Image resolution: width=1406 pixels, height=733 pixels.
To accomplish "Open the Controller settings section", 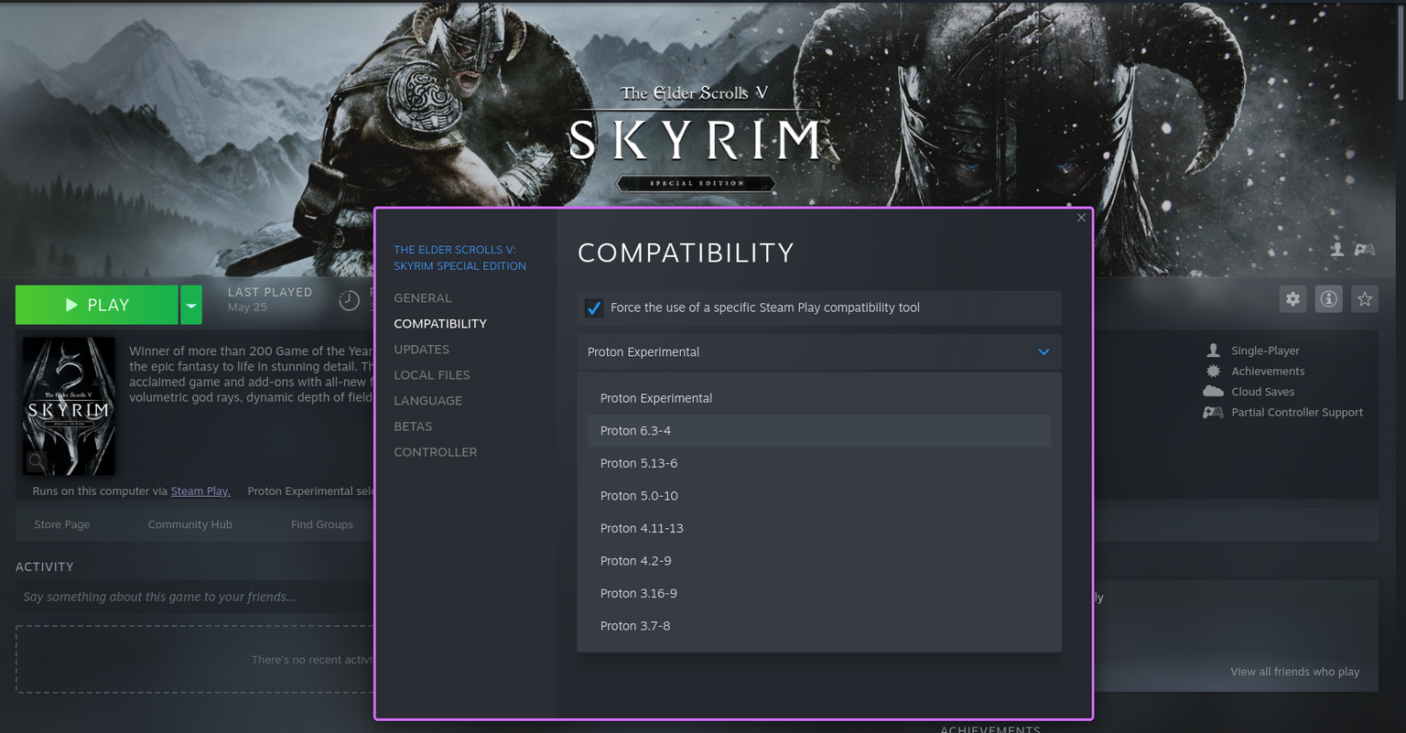I will tap(436, 451).
